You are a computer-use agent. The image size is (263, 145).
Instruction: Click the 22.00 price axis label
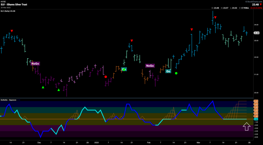pyautogui.click(x=256, y=57)
